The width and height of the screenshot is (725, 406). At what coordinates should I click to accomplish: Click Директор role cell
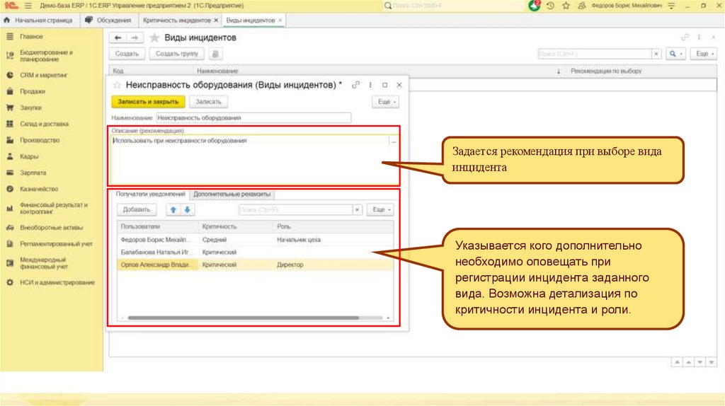click(290, 265)
